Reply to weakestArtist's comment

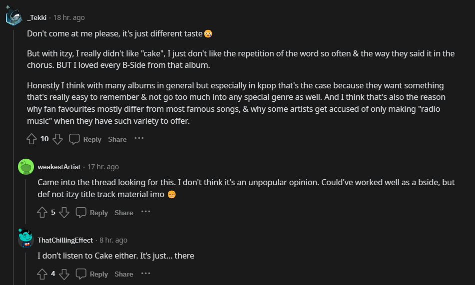point(92,213)
